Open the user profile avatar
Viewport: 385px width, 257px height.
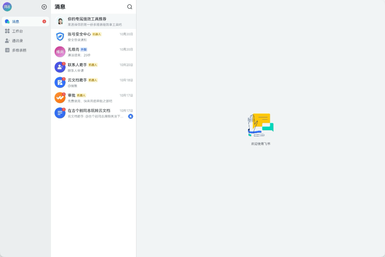click(x=7, y=7)
